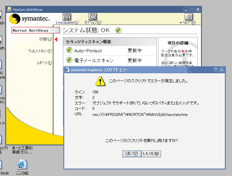Click the あーと工房彩 desktop icon label

[22, 150]
